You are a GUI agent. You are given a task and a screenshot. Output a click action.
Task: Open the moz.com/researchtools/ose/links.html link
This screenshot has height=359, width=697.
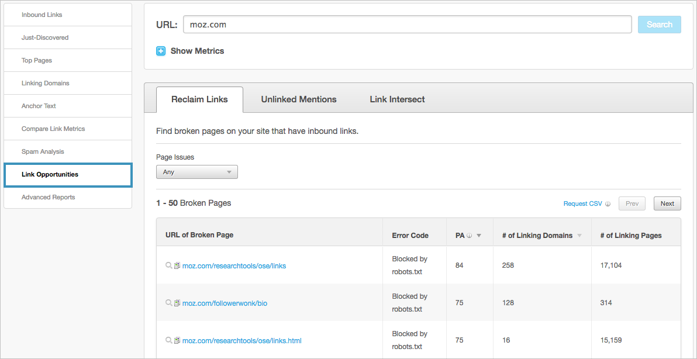242,341
